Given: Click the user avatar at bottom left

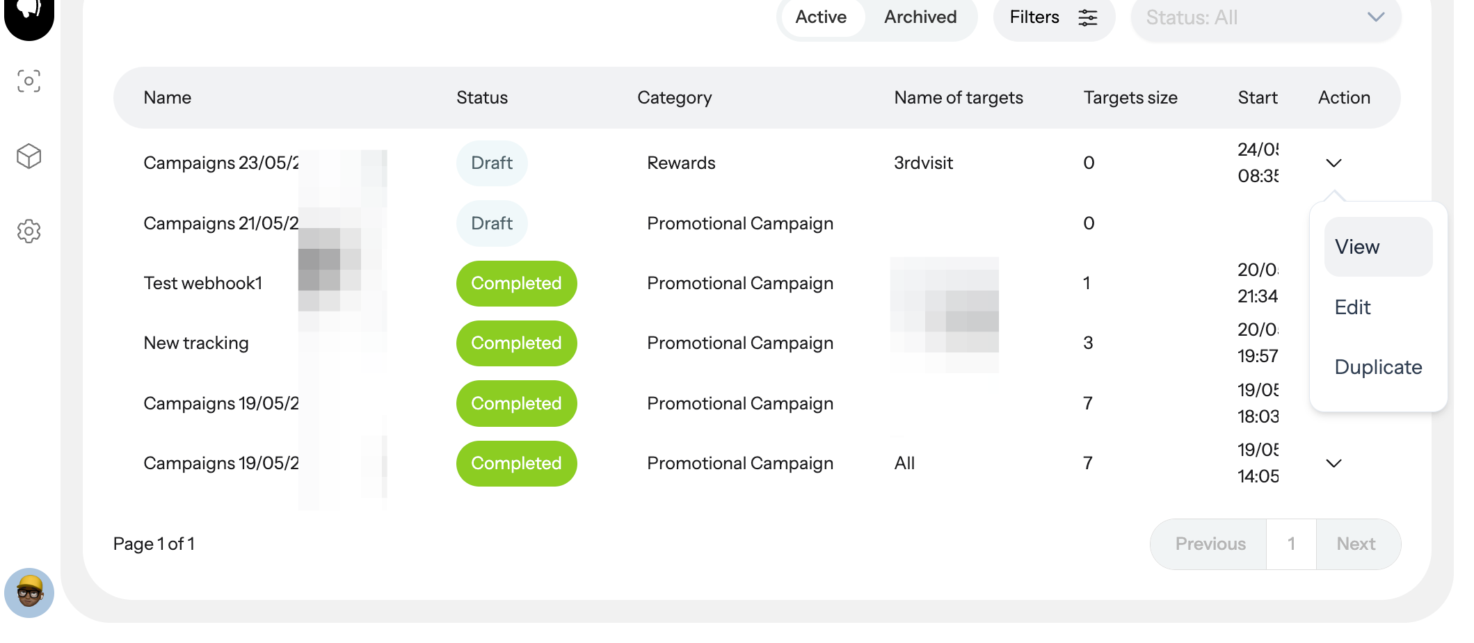Looking at the screenshot, I should coord(29,593).
